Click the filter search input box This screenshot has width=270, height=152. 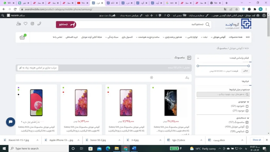coord(223,94)
